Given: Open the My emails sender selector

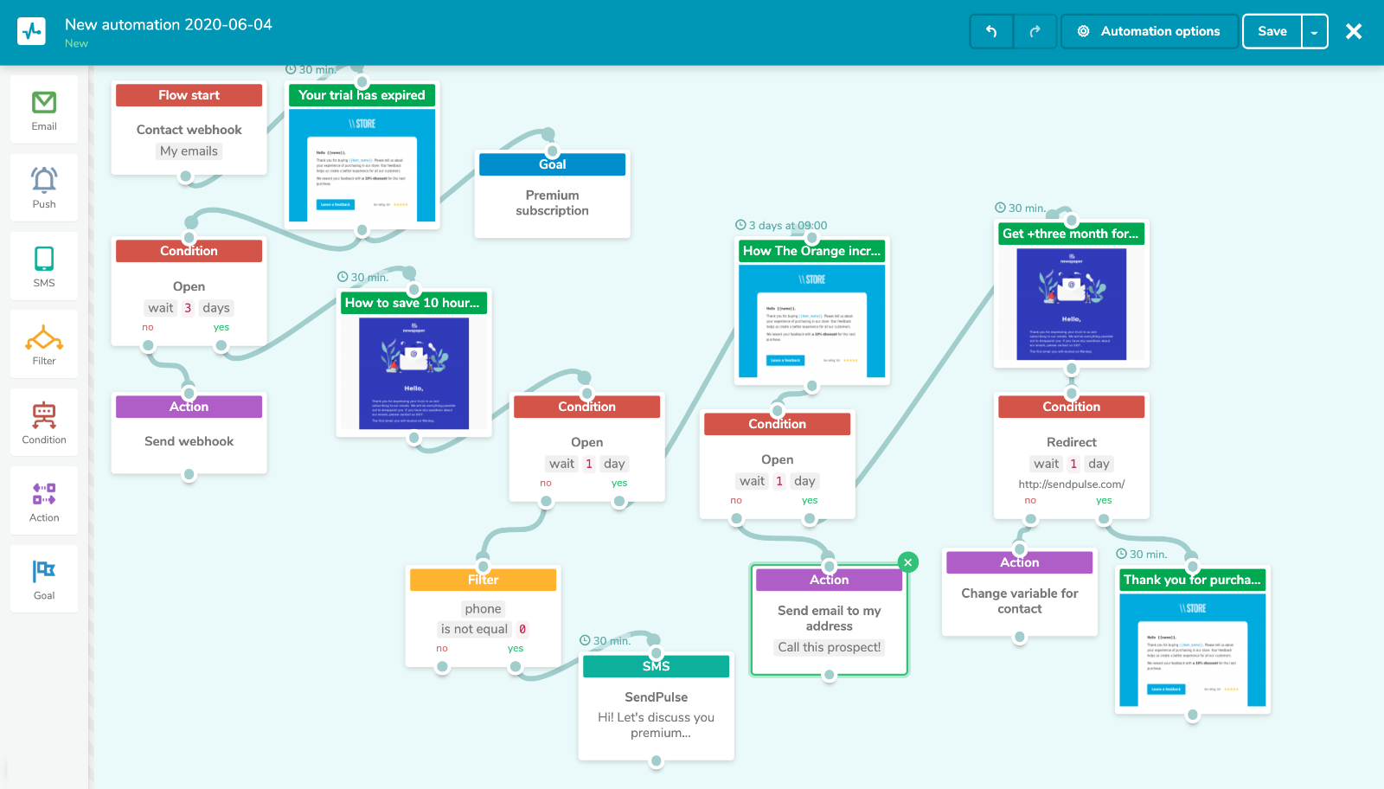Looking at the screenshot, I should (189, 151).
